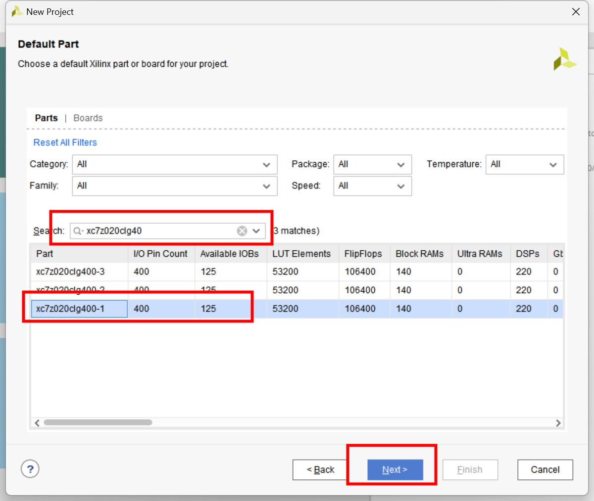Click the disabled Finish button

[x=470, y=470]
